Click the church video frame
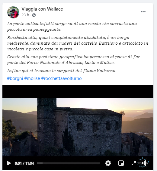Viewport: 157px width, 171px height. [78, 127]
